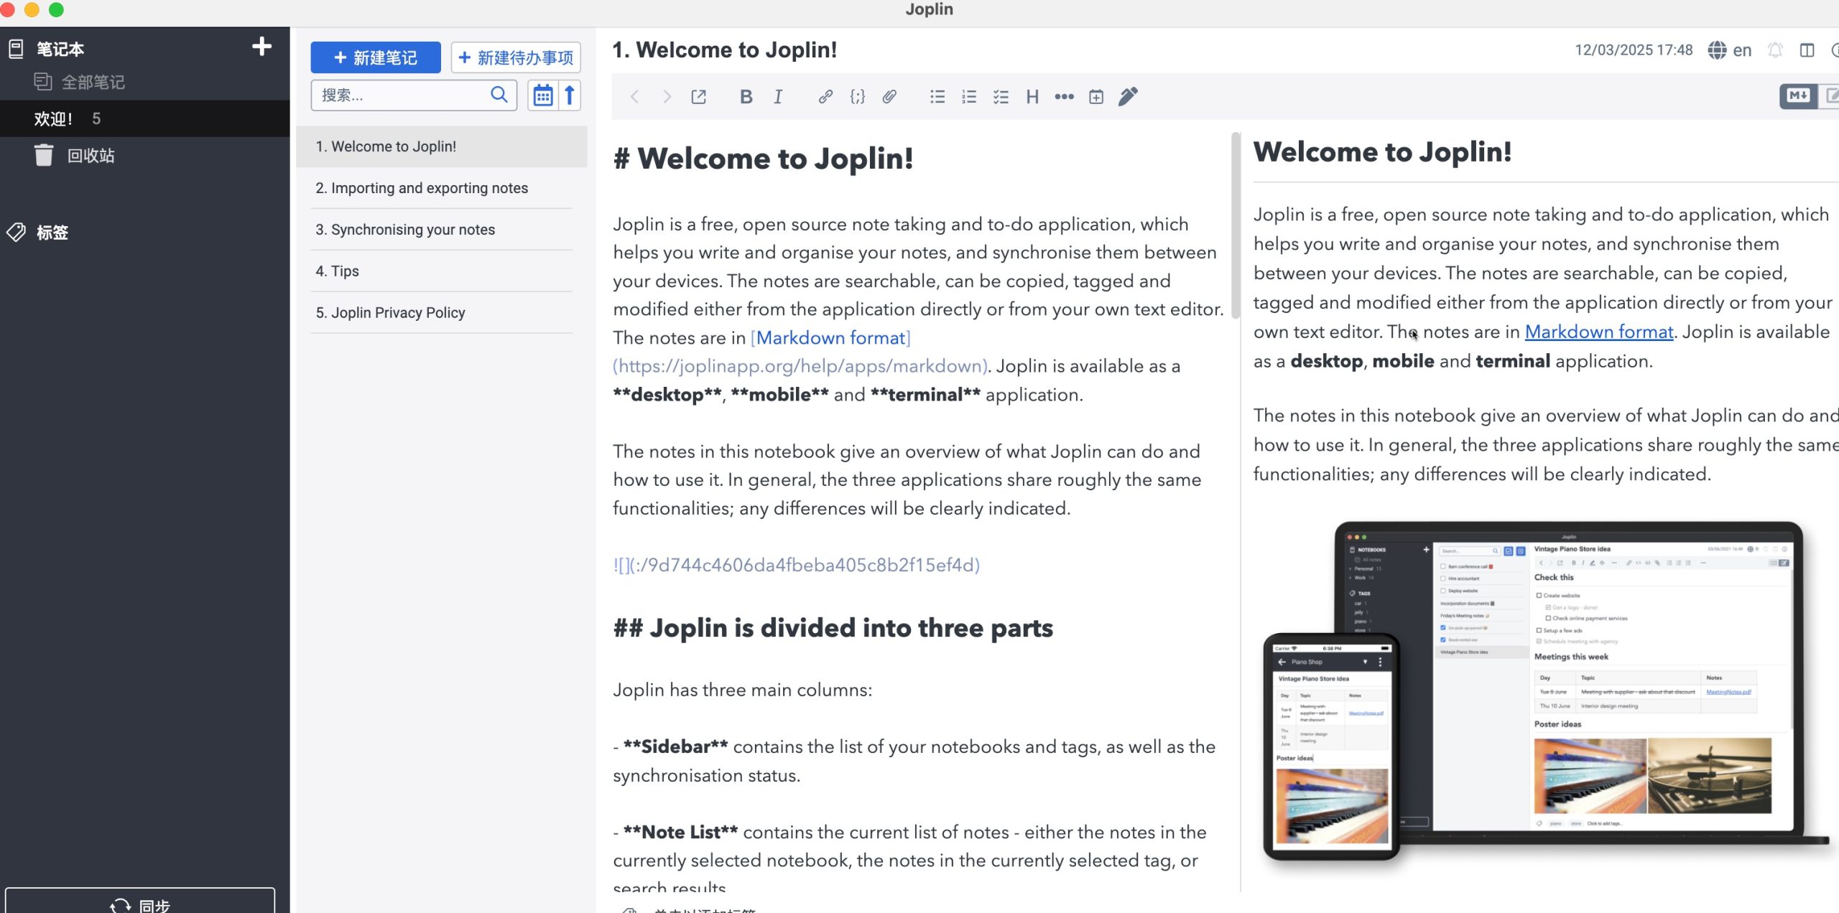Open Markdown format link in preview
This screenshot has width=1839, height=913.
click(1599, 332)
